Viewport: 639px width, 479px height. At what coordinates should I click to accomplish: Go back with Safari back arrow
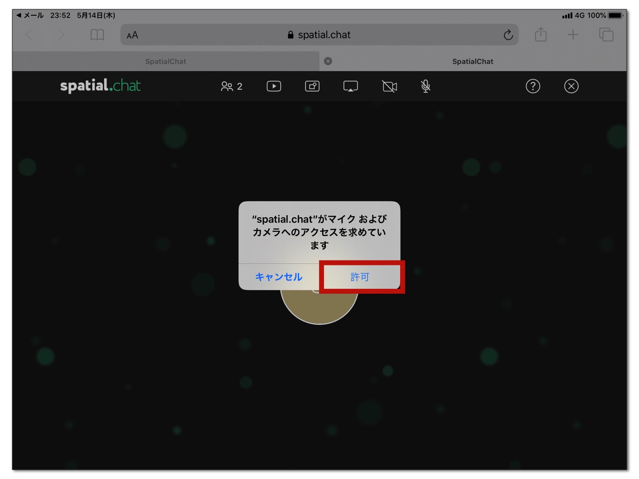[29, 35]
